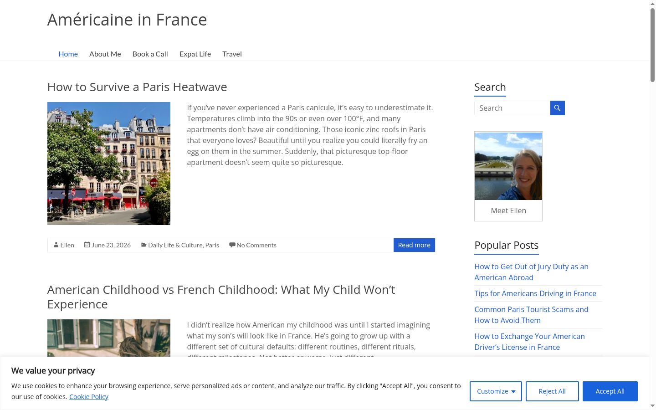Go to the Home menu item
The width and height of the screenshot is (656, 410).
click(68, 54)
